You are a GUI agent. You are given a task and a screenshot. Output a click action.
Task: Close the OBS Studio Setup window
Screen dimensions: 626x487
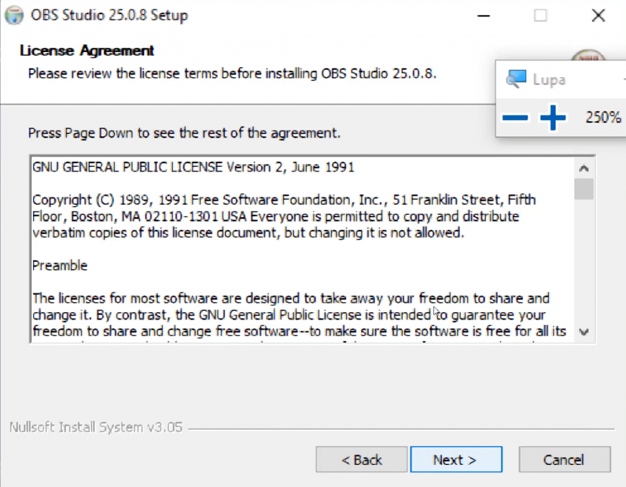(x=598, y=15)
